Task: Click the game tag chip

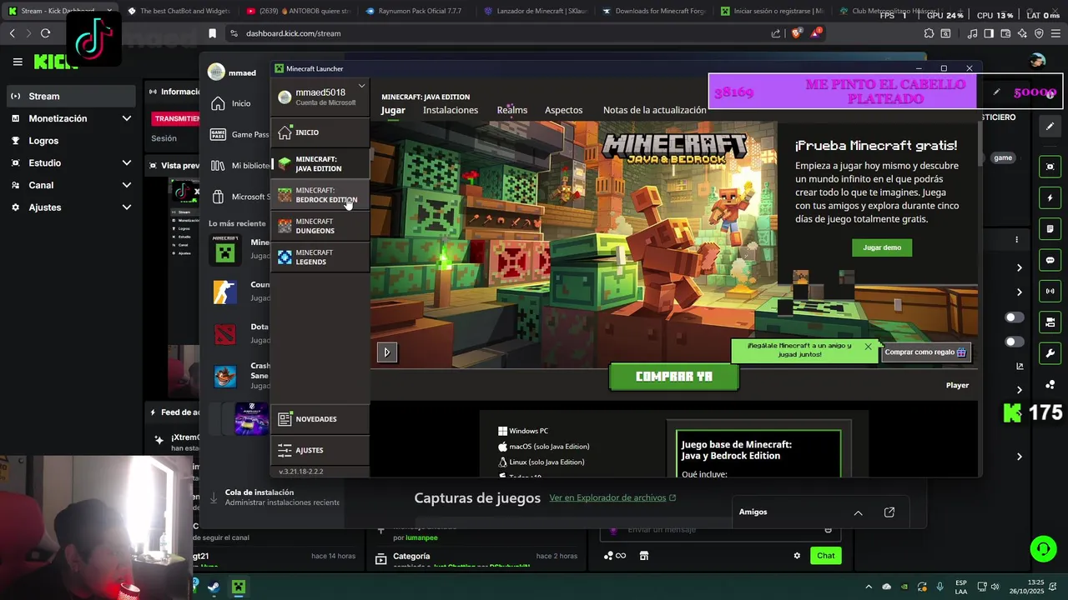Action: click(1003, 157)
